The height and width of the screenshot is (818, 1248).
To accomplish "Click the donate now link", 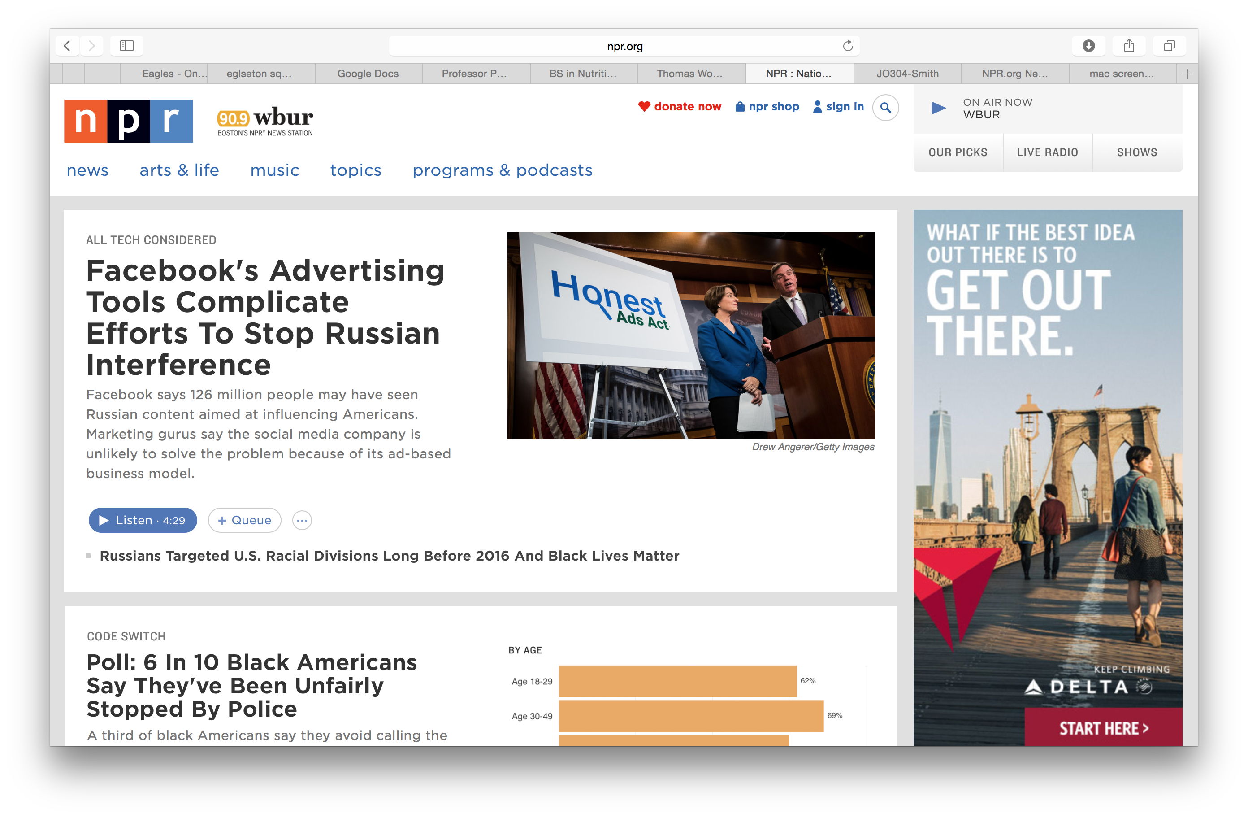I will tap(680, 107).
